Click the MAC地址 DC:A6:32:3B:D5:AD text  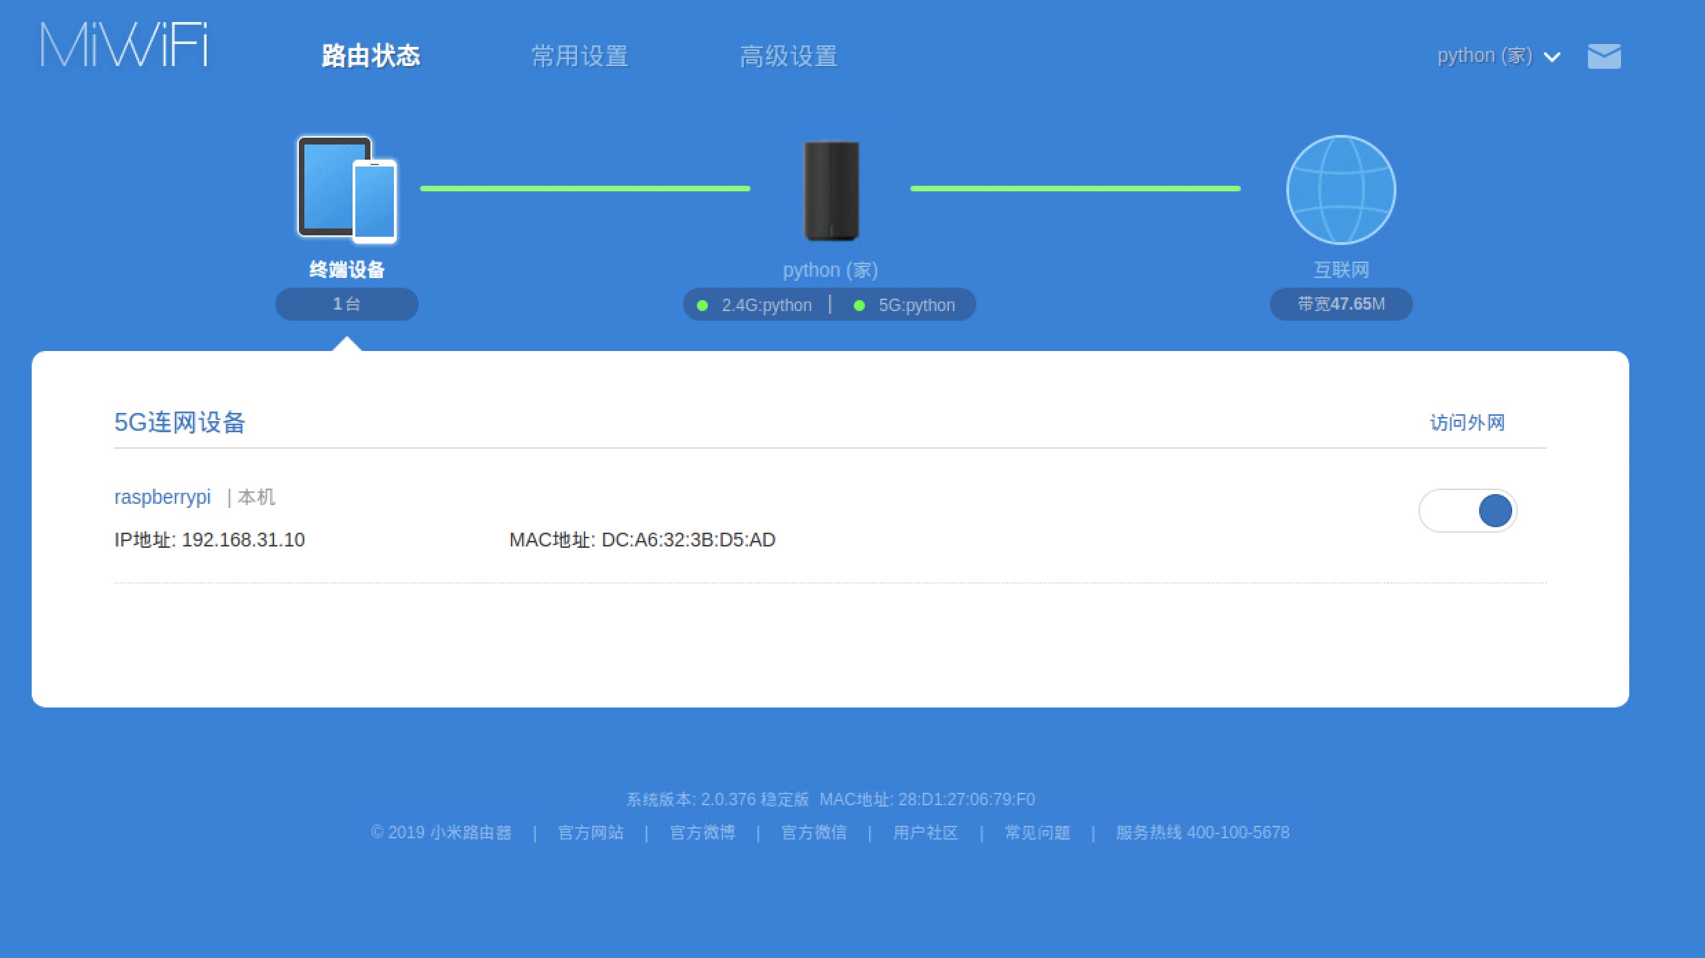(x=642, y=540)
